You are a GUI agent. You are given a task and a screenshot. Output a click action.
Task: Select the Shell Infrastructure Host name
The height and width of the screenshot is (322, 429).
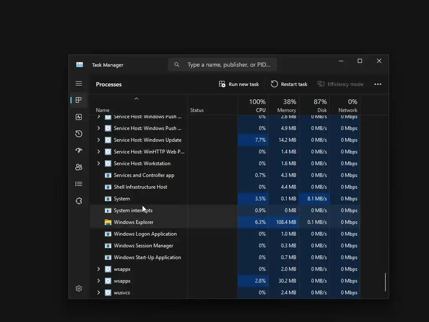coord(140,187)
